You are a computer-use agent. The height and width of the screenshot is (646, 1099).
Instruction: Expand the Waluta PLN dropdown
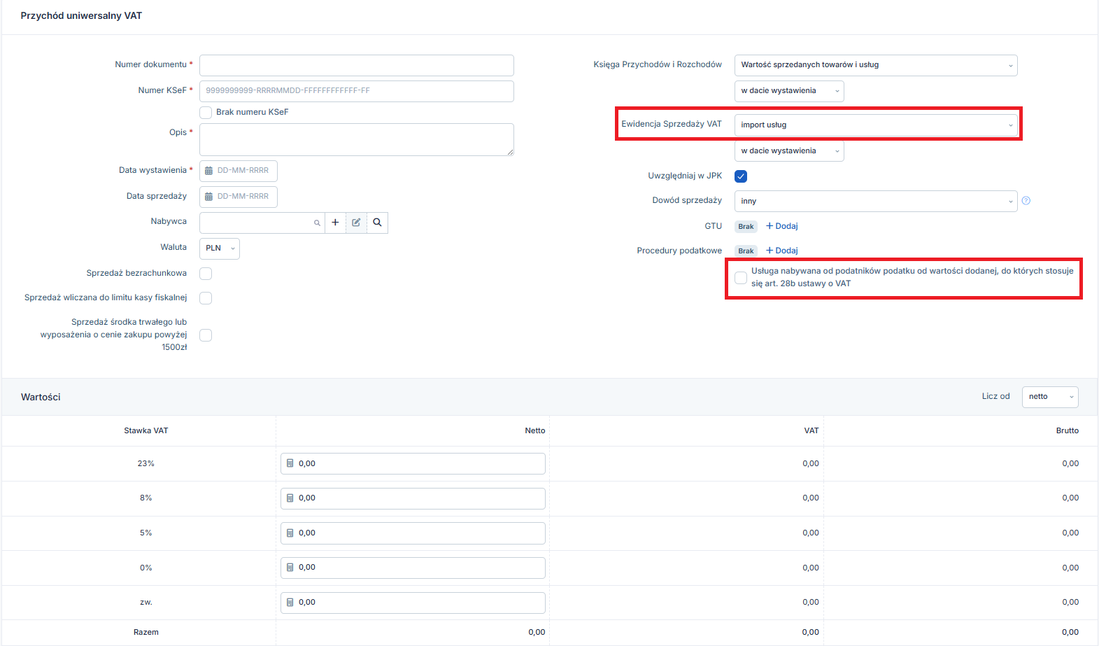[x=220, y=248]
